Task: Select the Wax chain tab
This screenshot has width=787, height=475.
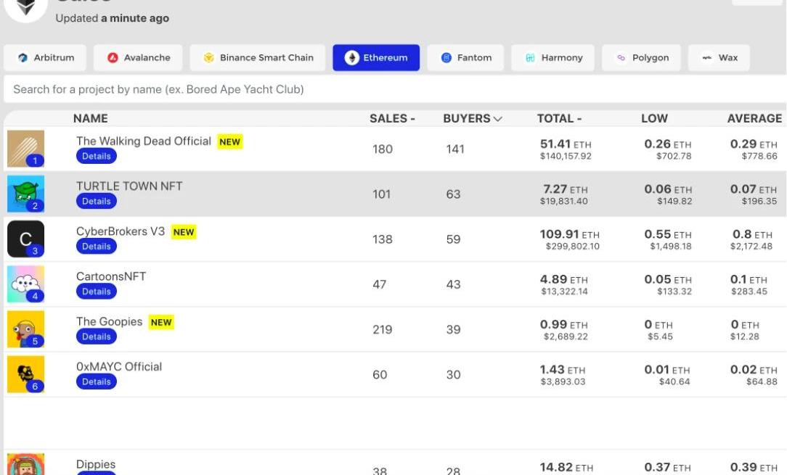Action: pyautogui.click(x=719, y=58)
